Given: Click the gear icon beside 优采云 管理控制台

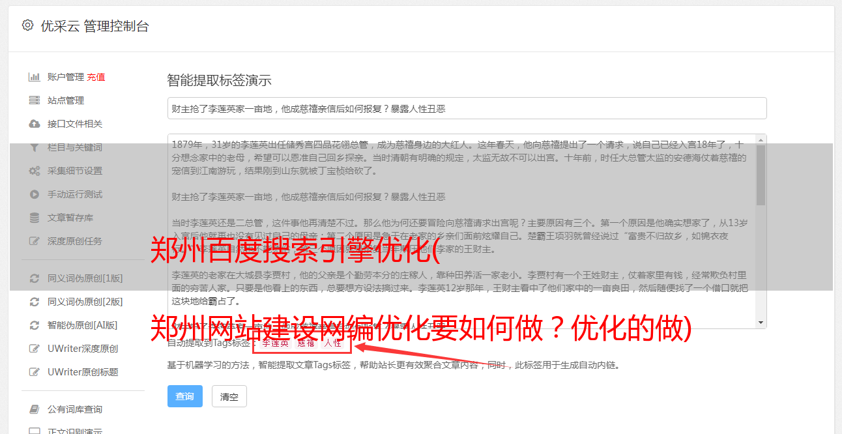Looking at the screenshot, I should click(27, 25).
